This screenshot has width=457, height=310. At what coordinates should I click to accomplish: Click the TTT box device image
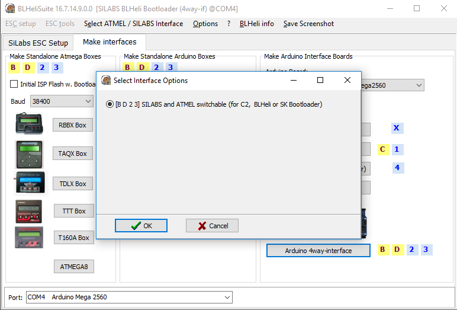click(x=28, y=212)
